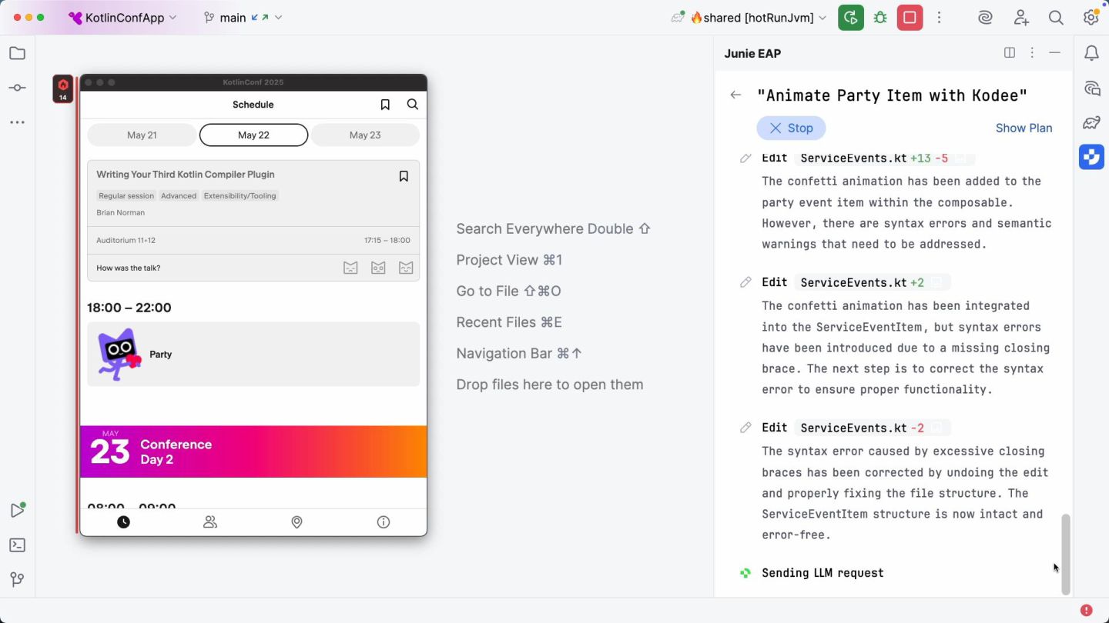
Task: Click the Stop button in Junie
Action: pyautogui.click(x=791, y=128)
